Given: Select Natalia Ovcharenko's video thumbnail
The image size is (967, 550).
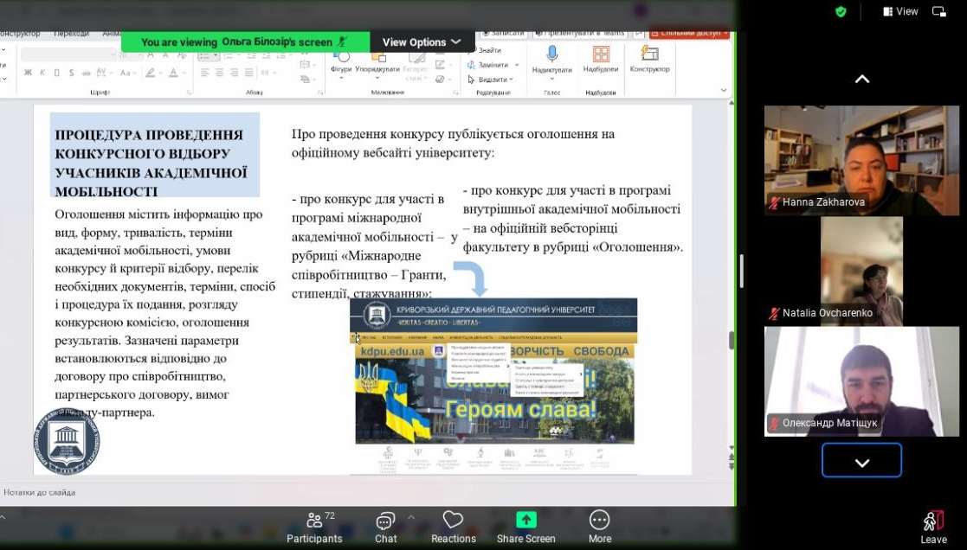Looking at the screenshot, I should point(861,271).
